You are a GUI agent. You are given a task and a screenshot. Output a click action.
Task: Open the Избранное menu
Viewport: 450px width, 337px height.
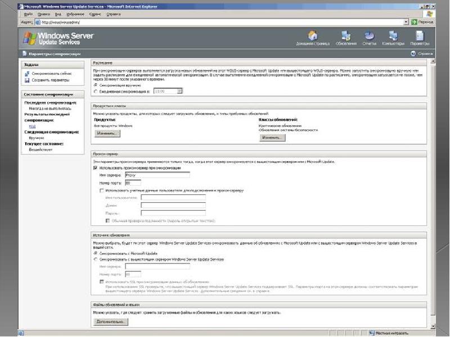75,14
